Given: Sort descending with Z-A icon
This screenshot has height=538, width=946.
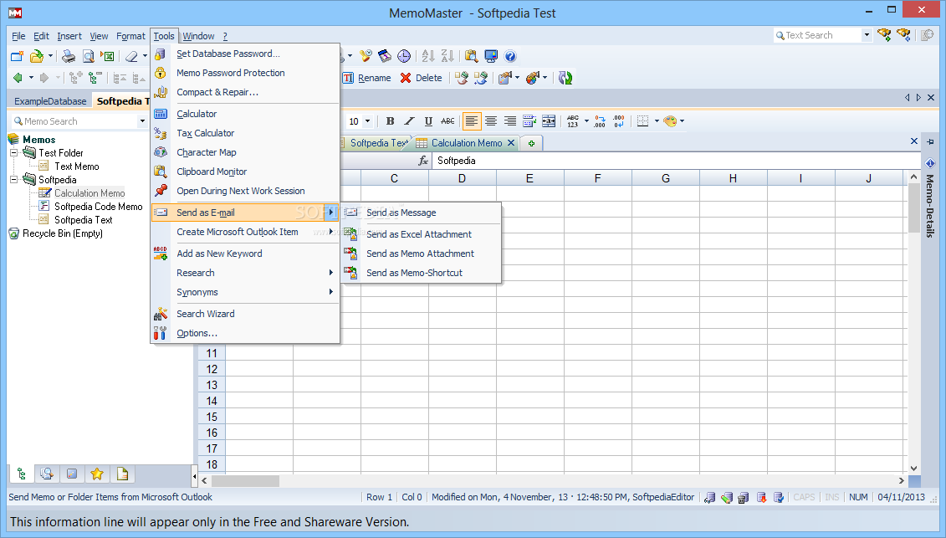Looking at the screenshot, I should [447, 56].
